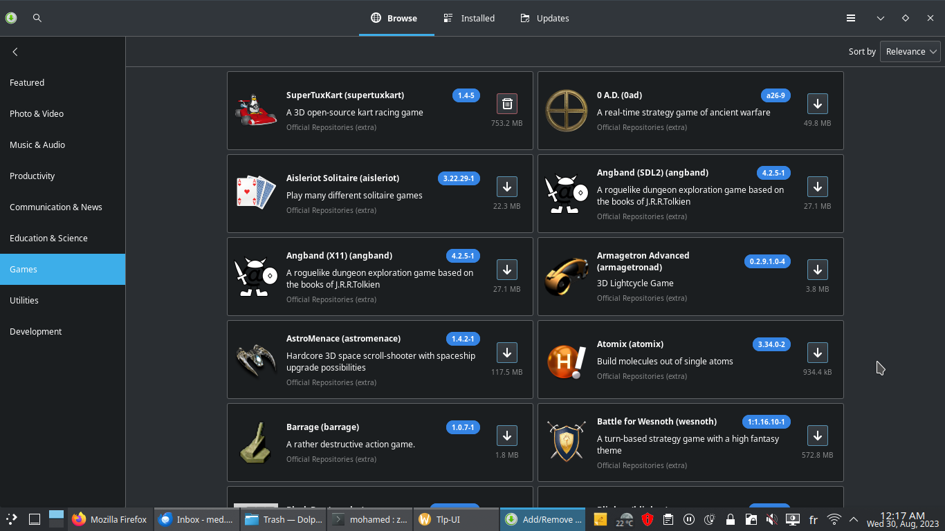Click SuperTuxKart version badge 1.4-5
Image resolution: width=945 pixels, height=531 pixels.
[466, 95]
